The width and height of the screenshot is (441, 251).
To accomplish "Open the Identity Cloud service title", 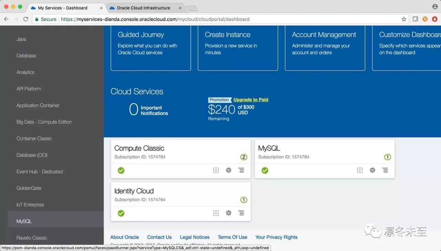I will click(x=134, y=191).
